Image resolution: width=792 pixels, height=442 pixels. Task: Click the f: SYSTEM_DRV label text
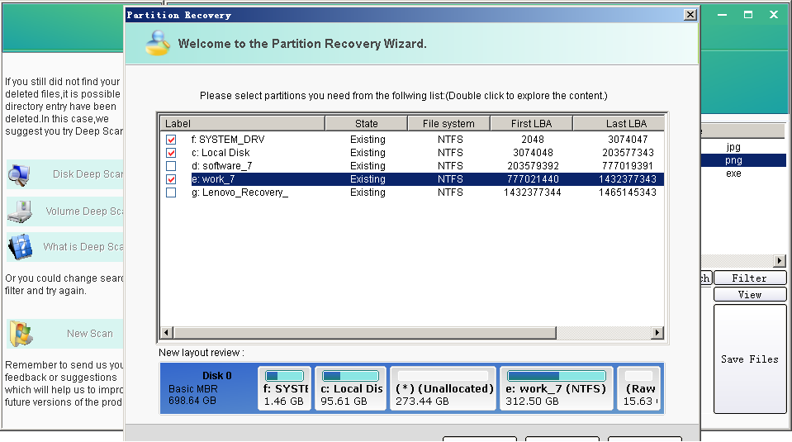click(x=228, y=140)
